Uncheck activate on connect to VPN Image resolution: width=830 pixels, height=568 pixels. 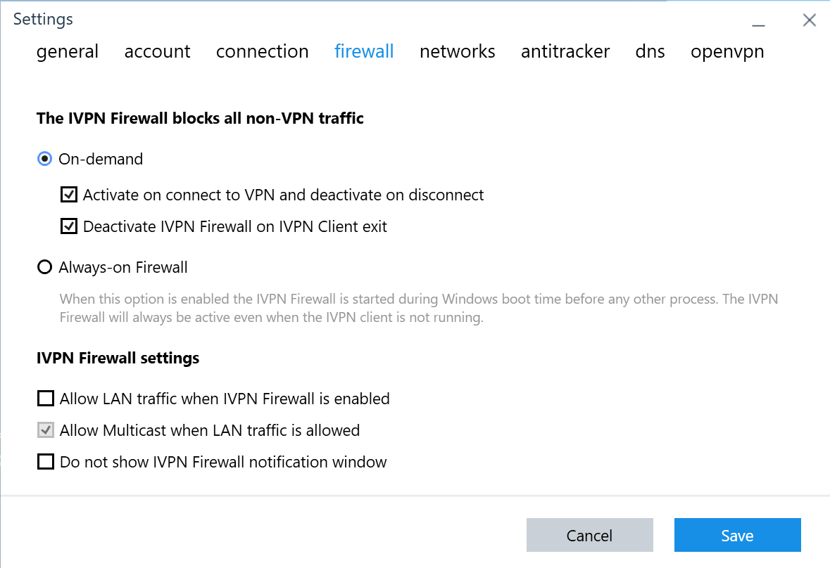[68, 195]
